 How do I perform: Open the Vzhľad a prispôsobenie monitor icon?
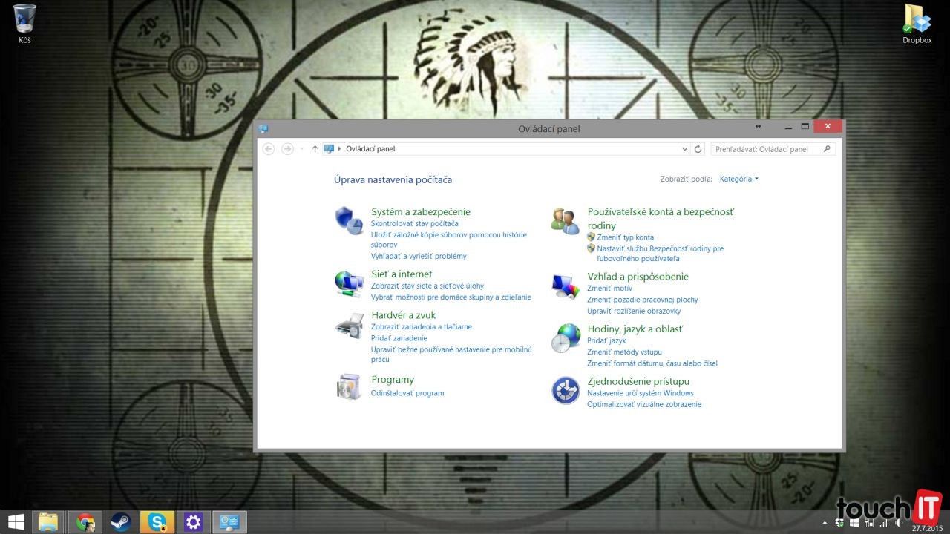(x=565, y=286)
